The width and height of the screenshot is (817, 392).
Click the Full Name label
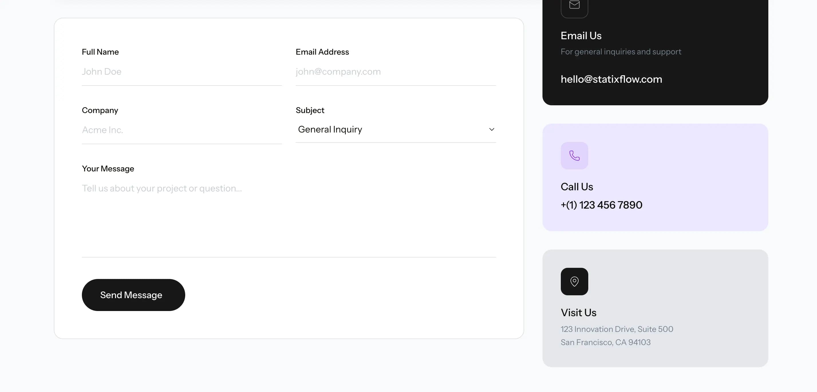coord(100,52)
